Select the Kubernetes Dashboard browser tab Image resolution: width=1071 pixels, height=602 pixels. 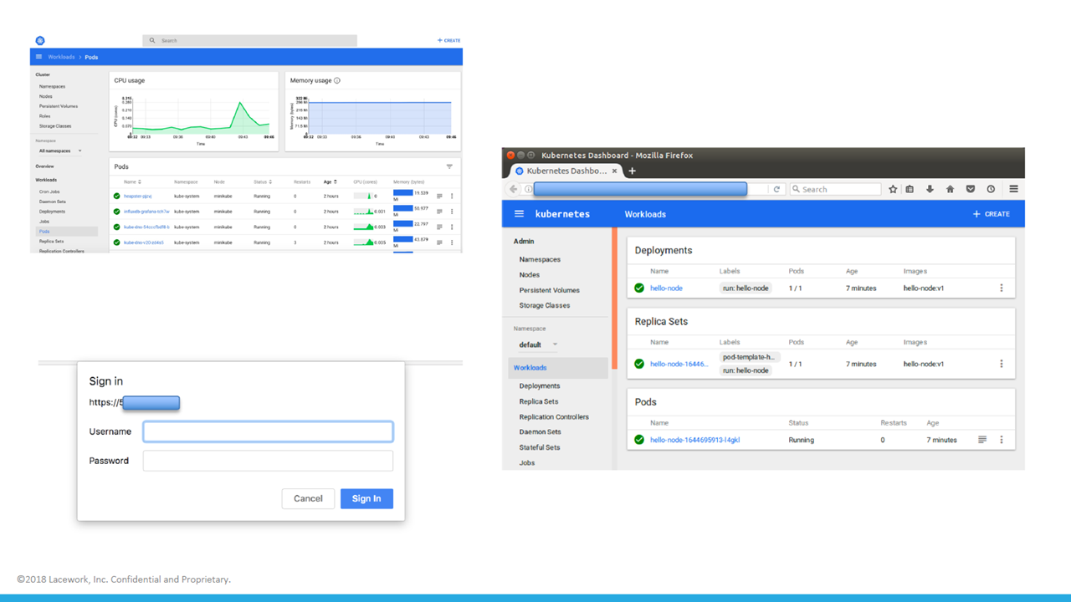pos(566,171)
